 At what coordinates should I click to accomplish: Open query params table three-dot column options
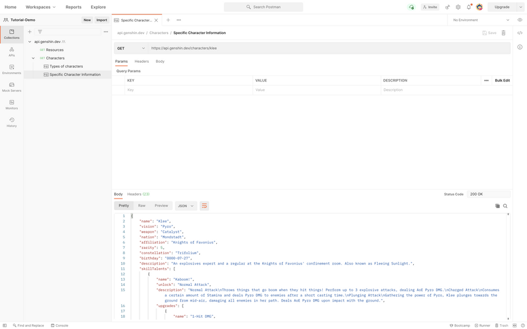click(486, 81)
